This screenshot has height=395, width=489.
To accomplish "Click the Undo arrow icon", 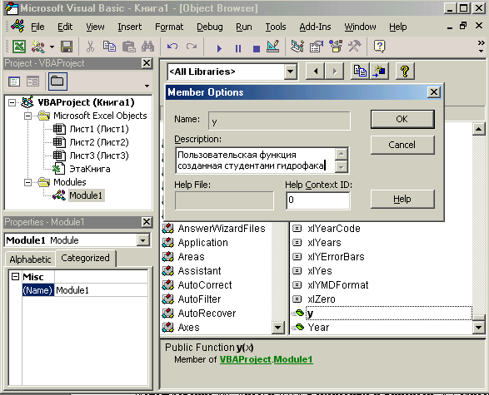I will pos(172,47).
